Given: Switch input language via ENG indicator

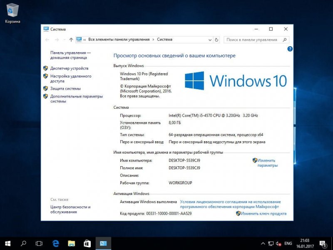Looking at the screenshot, I should (x=288, y=243).
